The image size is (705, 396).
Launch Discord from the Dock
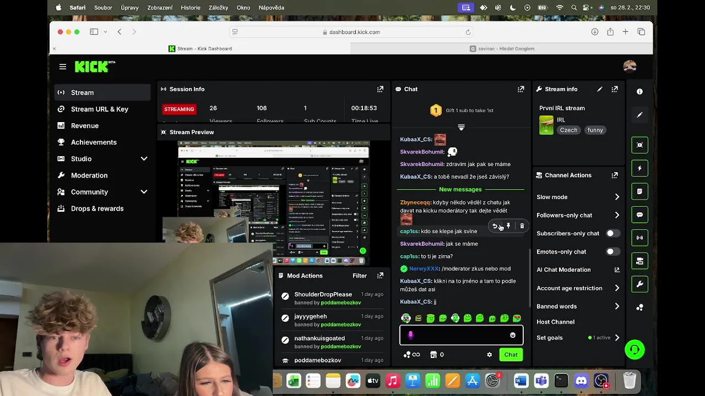[x=581, y=381]
